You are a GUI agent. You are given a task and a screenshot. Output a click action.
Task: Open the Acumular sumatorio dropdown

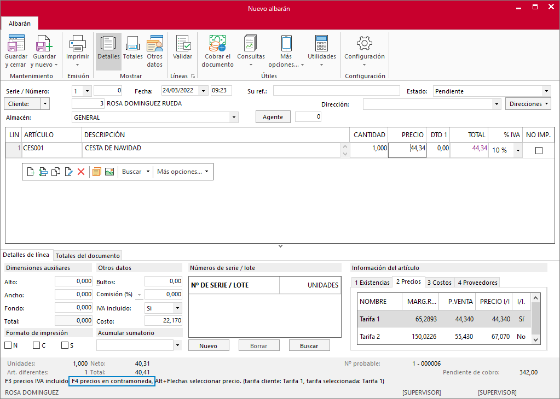(x=177, y=345)
